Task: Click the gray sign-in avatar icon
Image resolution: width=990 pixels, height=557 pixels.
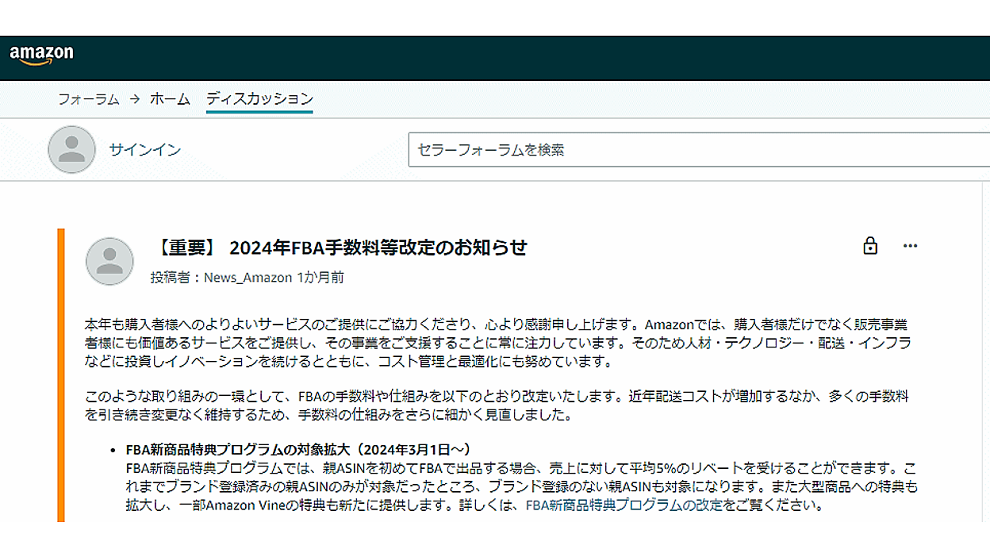Action: 71,150
